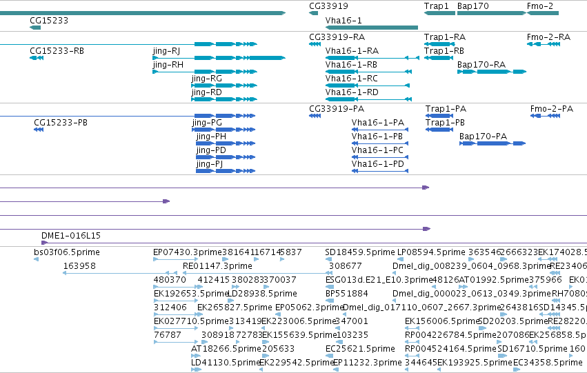Click the 103235 EST label
The width and height of the screenshot is (587, 373).
click(x=352, y=335)
